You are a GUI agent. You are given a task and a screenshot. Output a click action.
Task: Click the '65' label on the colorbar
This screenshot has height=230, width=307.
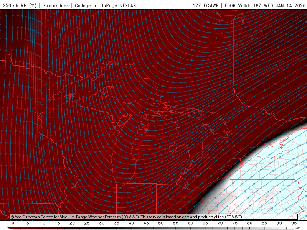click(205, 223)
